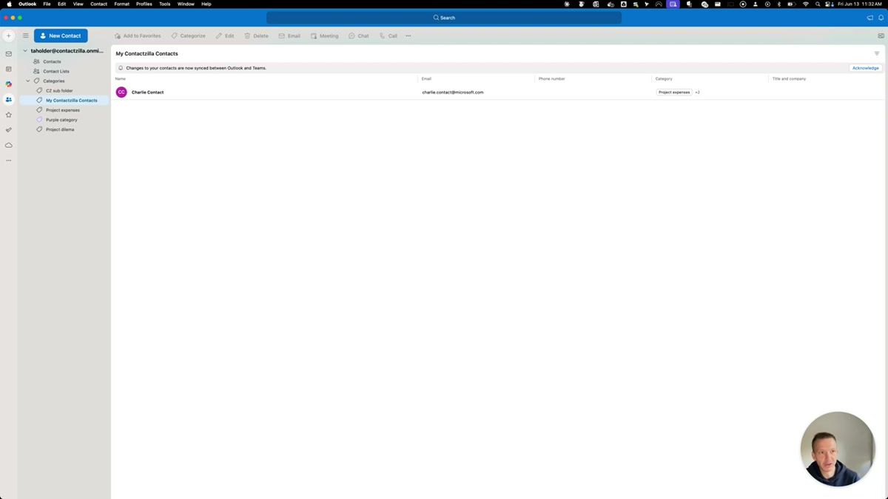Collapse the Categories tree item
Screen dimensions: 888x499
point(28,81)
